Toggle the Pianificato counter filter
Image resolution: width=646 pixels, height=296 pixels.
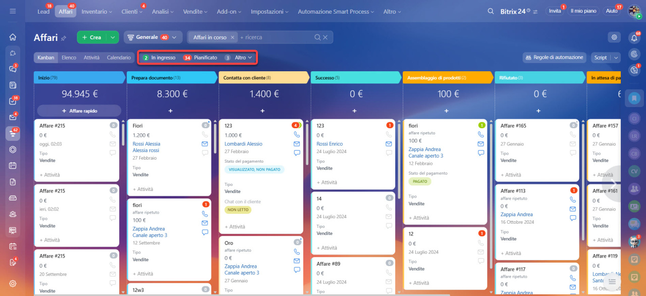tap(200, 58)
